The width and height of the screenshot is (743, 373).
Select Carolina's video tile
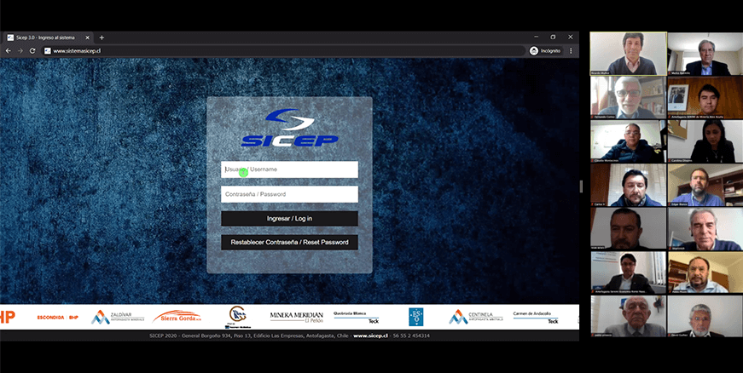[705, 141]
